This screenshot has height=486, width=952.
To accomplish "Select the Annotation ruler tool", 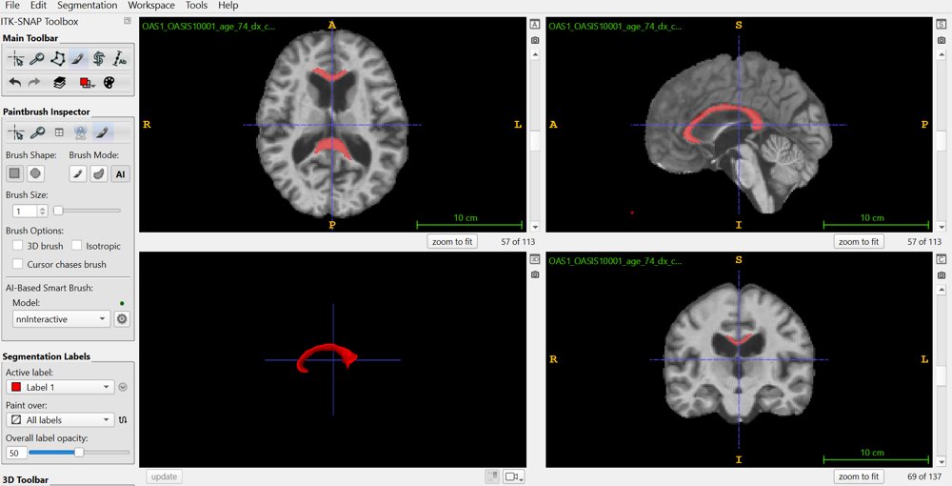I will point(120,59).
